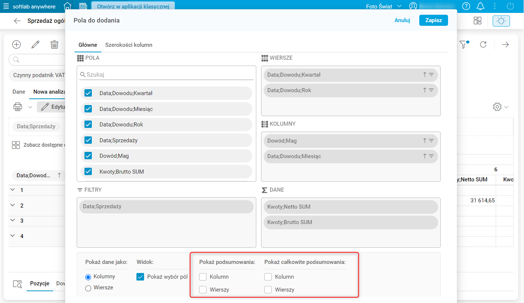
Task: Click the Szukaj field search box
Action: point(166,74)
